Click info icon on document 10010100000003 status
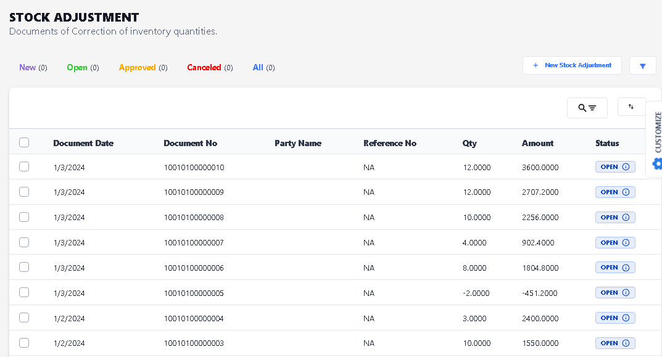The width and height of the screenshot is (662, 357). [626, 343]
